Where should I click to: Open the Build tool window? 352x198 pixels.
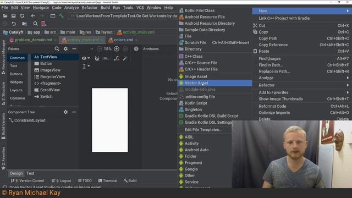click(130, 181)
